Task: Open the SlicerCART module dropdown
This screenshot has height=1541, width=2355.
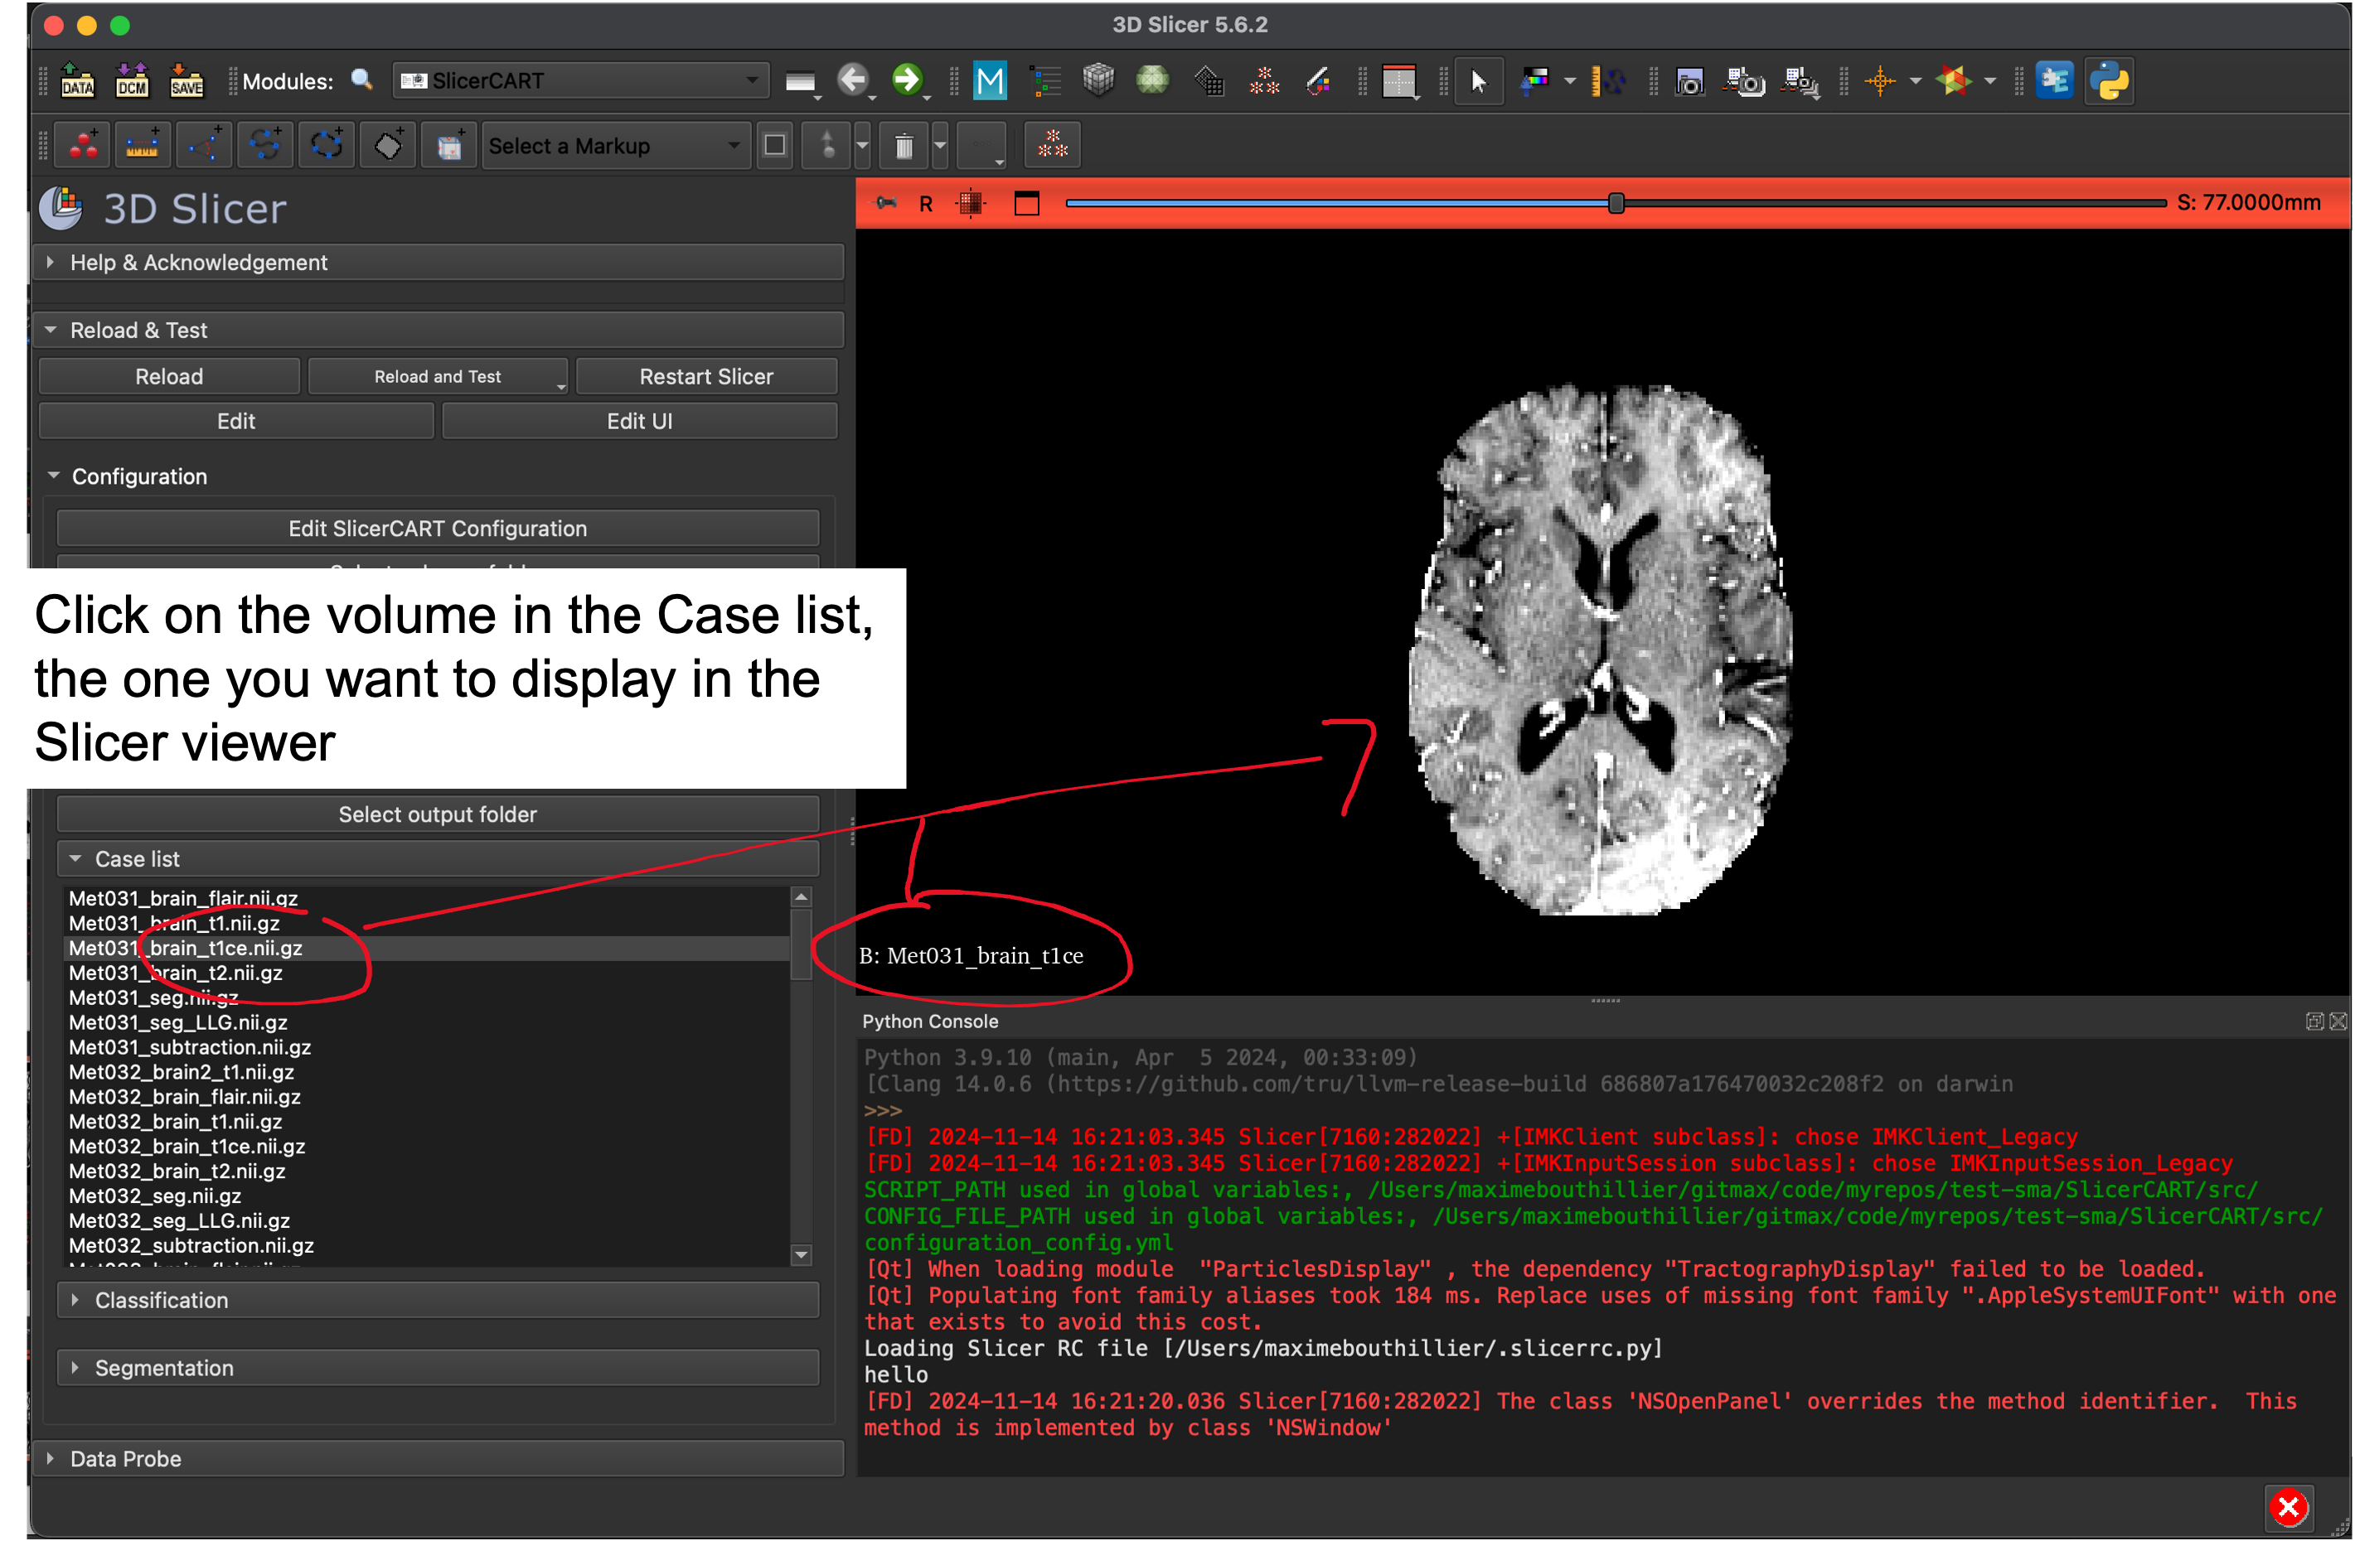Action: pyautogui.click(x=581, y=80)
